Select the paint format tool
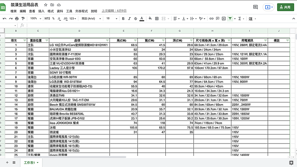This screenshot has height=167, width=297. [x=23, y=19]
